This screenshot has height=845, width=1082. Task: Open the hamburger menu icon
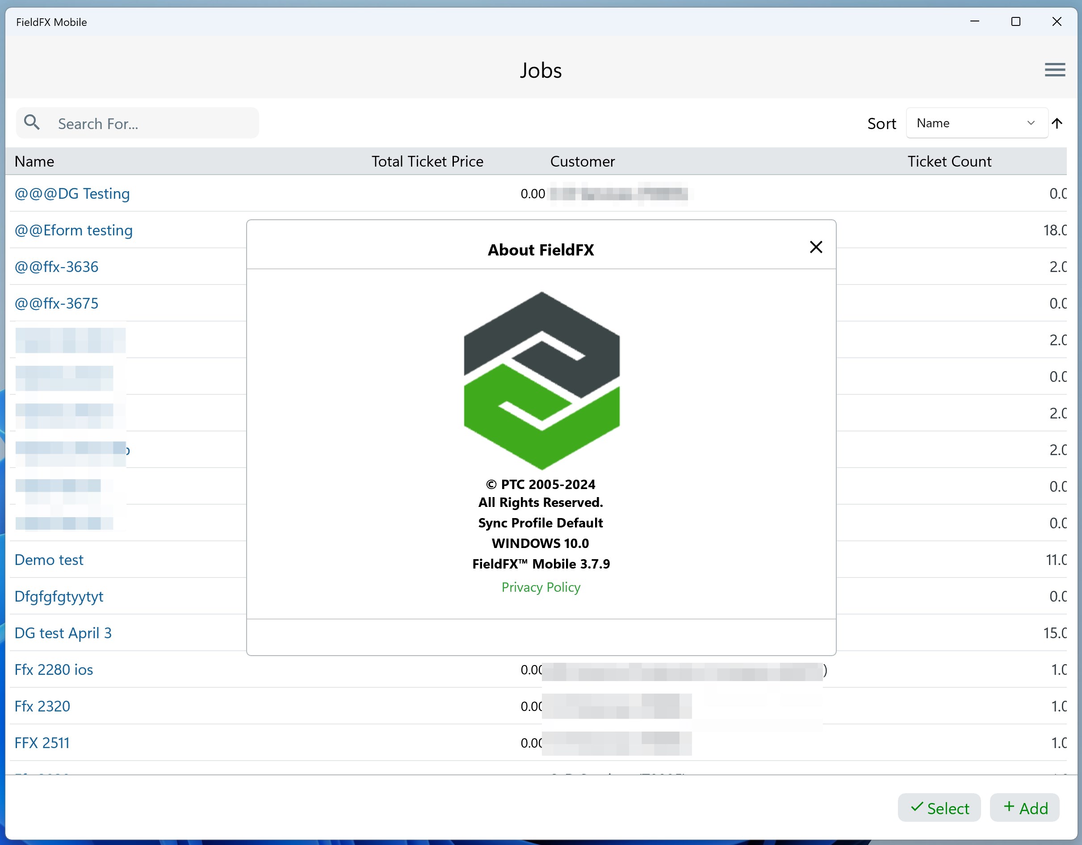[1054, 70]
